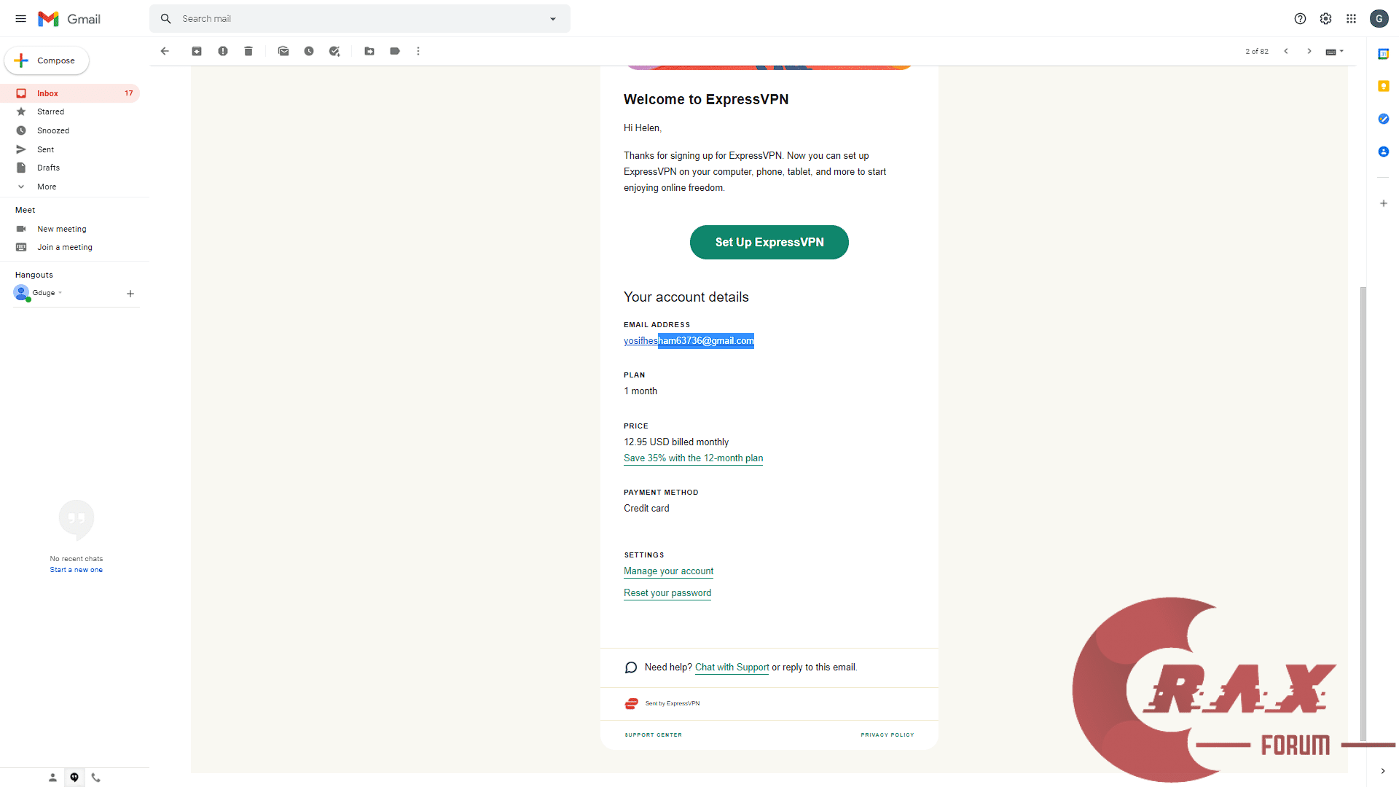Toggle the main menu hamburger
The width and height of the screenshot is (1399, 787).
[20, 19]
